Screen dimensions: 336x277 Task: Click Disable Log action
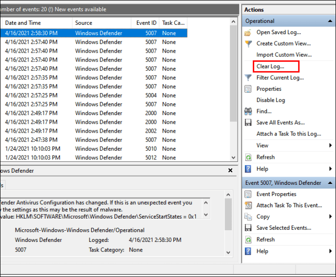(x=271, y=100)
